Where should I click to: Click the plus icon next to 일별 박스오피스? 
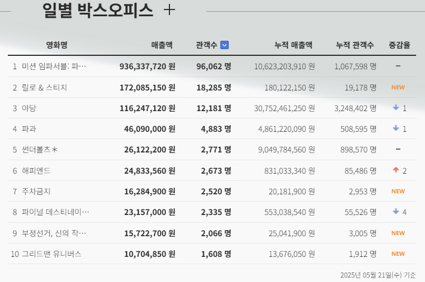(x=168, y=10)
